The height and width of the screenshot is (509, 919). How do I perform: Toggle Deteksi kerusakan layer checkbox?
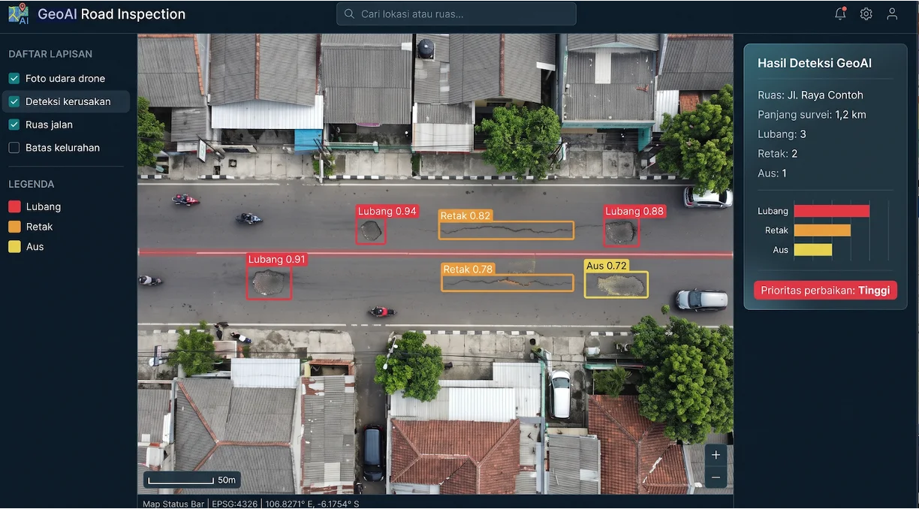click(14, 101)
